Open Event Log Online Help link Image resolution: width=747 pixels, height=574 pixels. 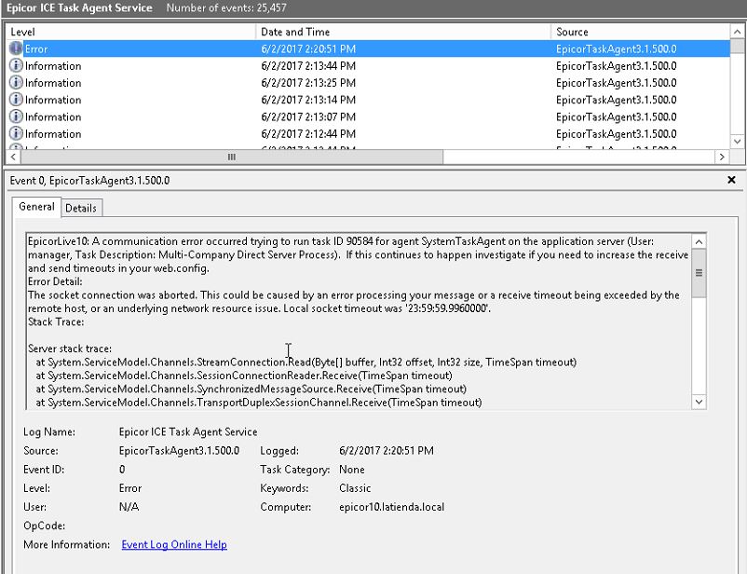click(174, 544)
